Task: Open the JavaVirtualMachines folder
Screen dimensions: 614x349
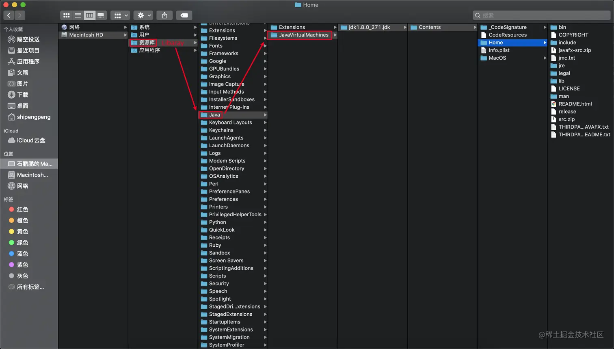Action: pyautogui.click(x=303, y=35)
